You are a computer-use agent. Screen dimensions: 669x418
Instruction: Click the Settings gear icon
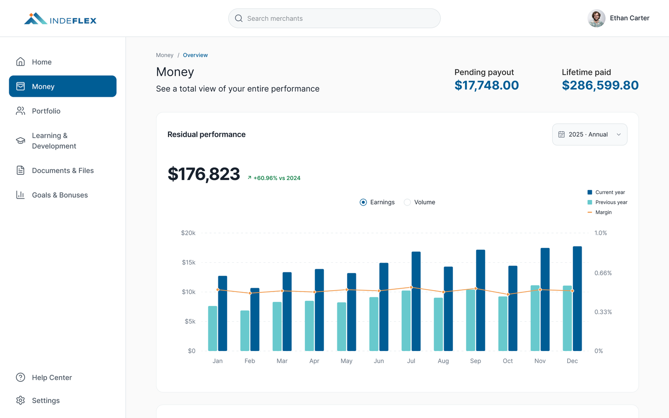coord(20,400)
